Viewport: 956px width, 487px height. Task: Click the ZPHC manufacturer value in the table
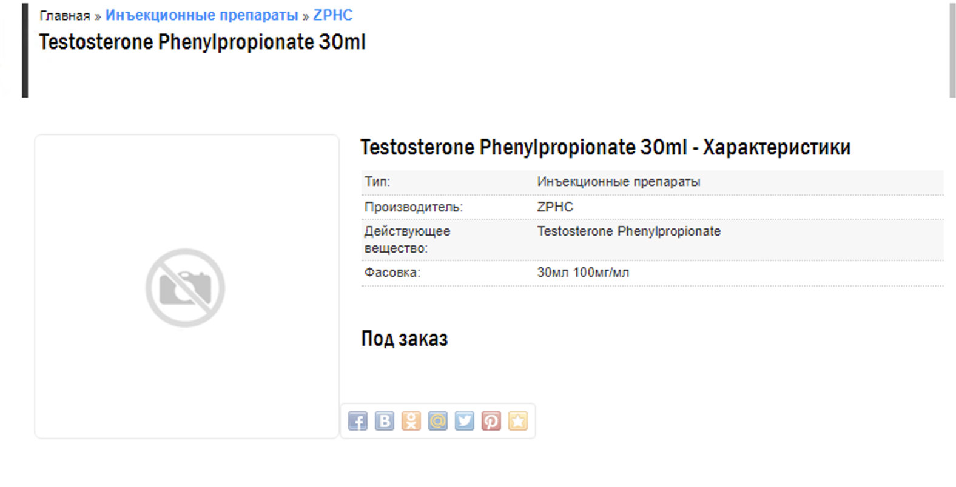coord(555,207)
